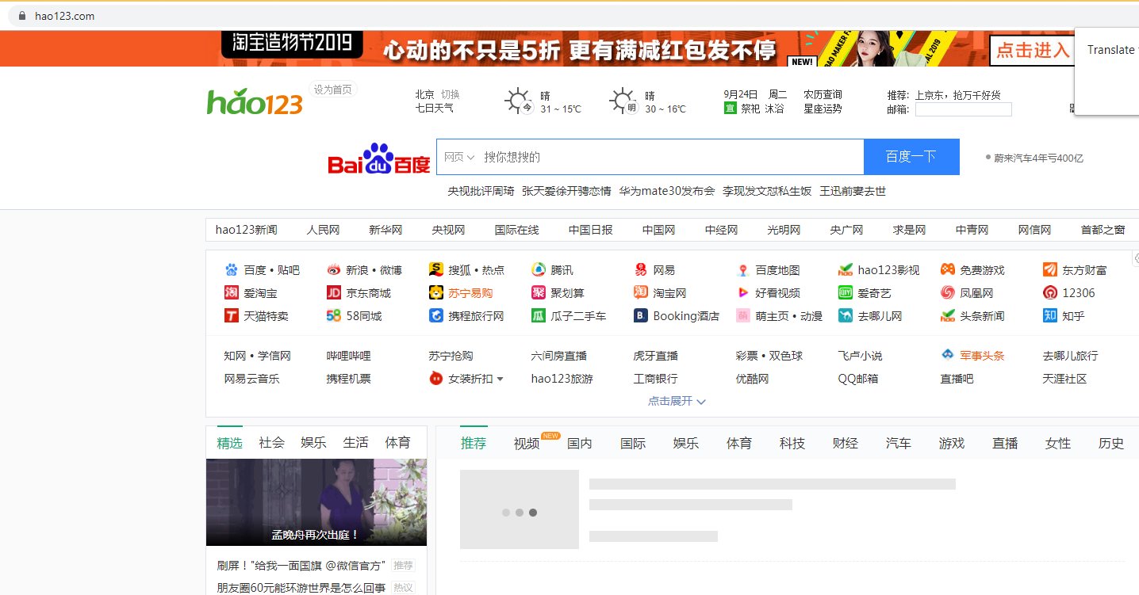The image size is (1139, 595).
Task: Click the Baidu Tieba paw icon
Action: pyautogui.click(x=231, y=270)
